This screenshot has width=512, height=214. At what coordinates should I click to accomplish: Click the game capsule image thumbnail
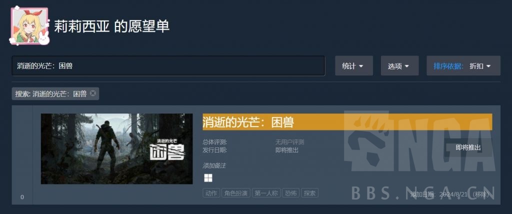(x=116, y=148)
